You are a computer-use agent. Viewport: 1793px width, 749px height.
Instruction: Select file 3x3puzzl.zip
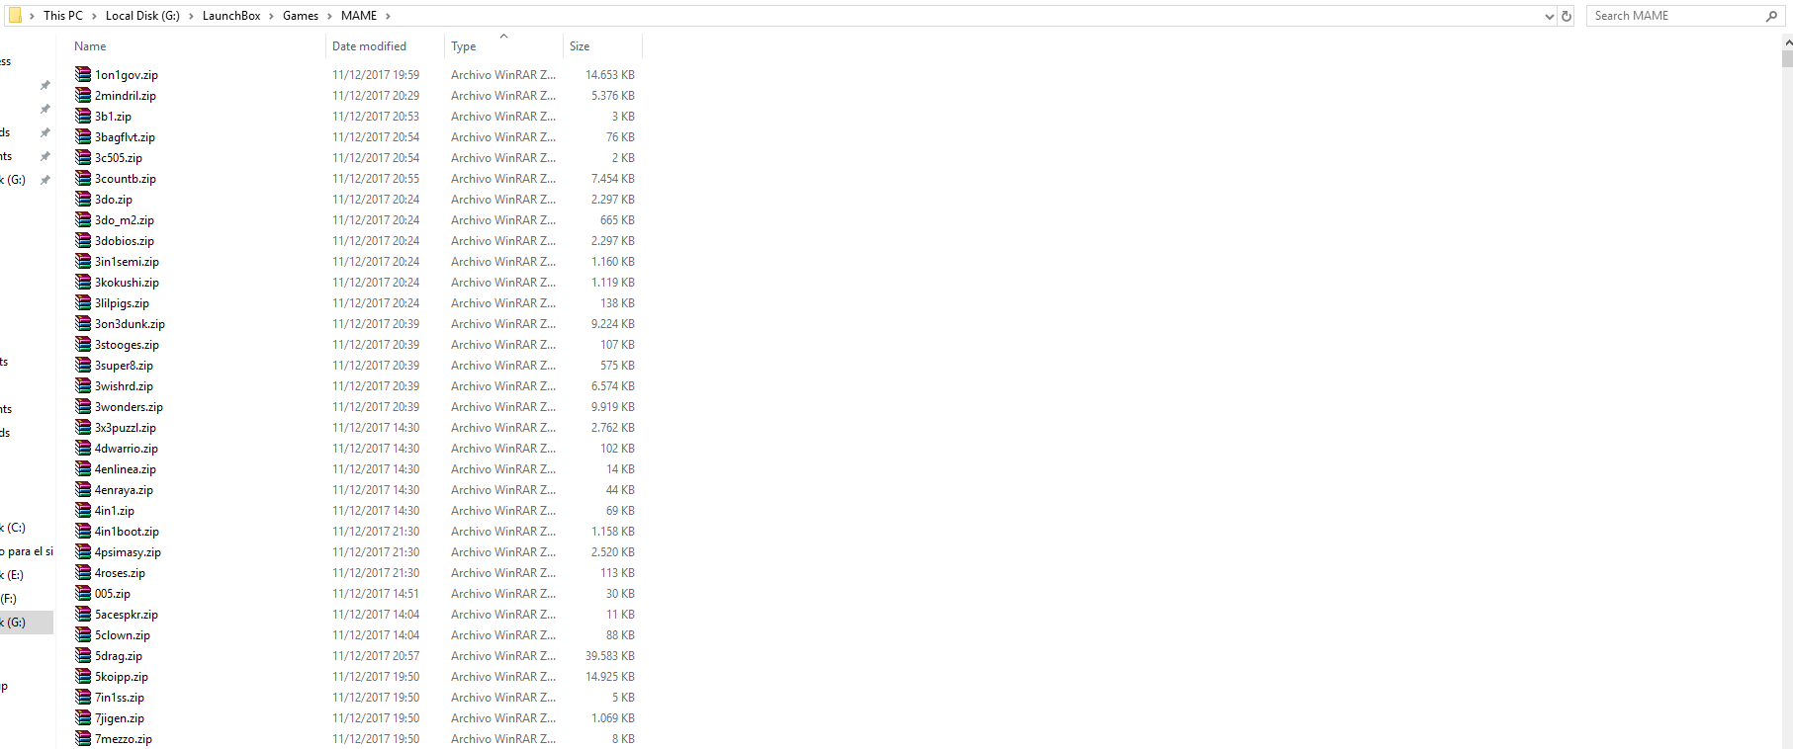[x=126, y=428]
